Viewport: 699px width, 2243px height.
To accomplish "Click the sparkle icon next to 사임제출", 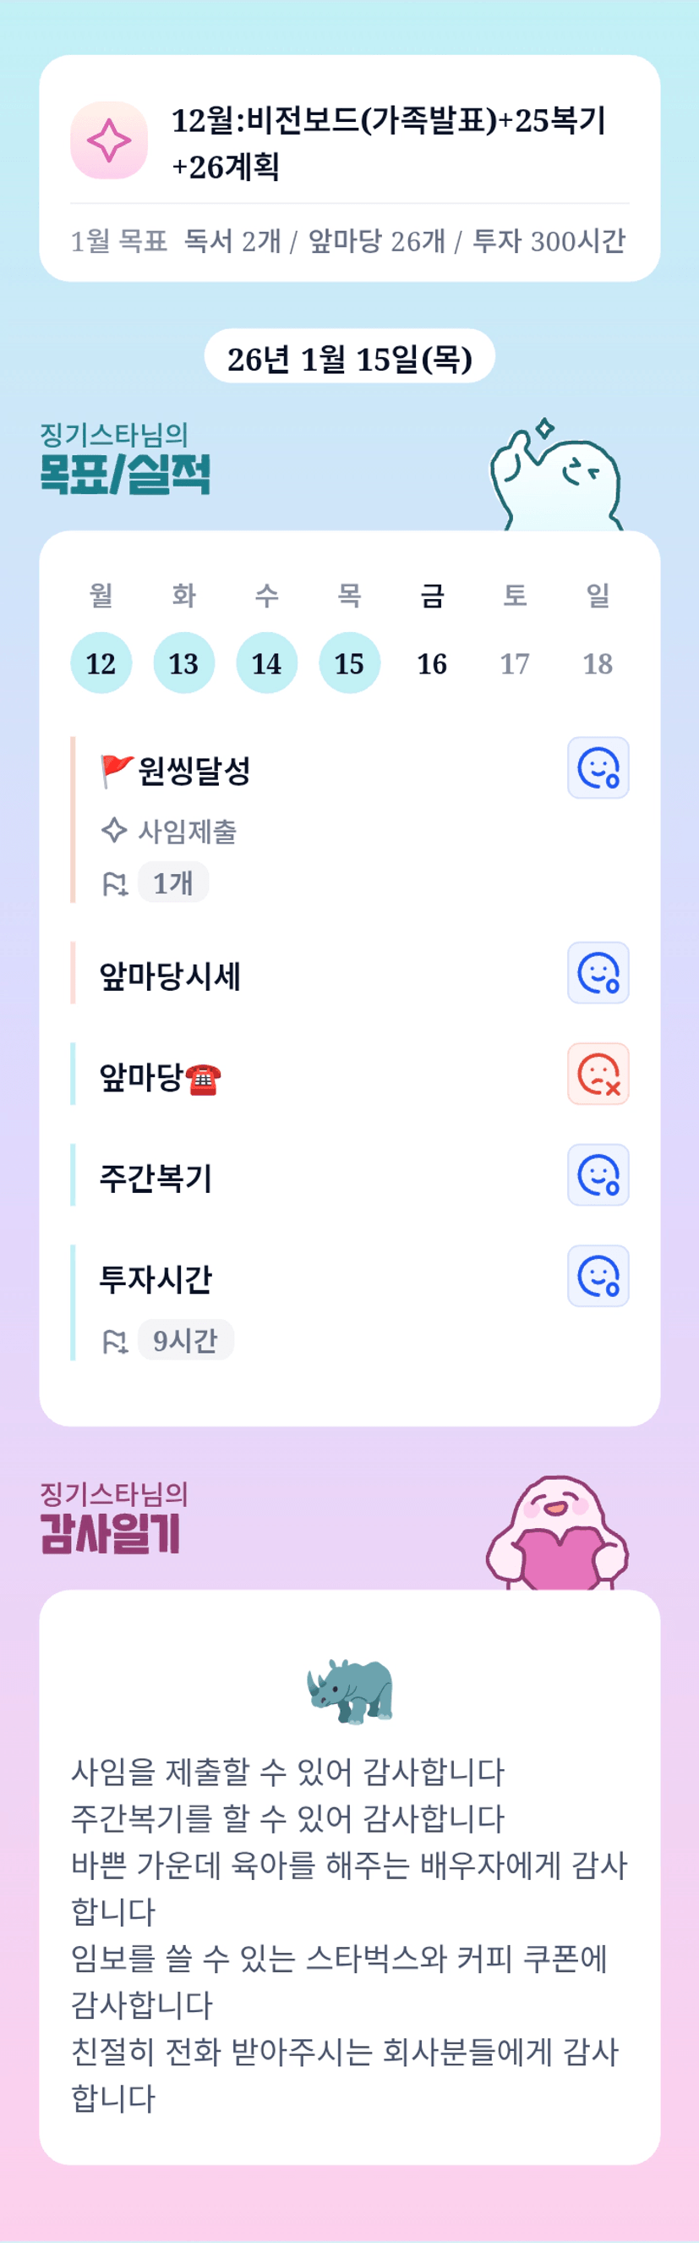I will coord(114,831).
